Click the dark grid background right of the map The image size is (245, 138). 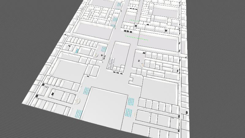(217, 61)
